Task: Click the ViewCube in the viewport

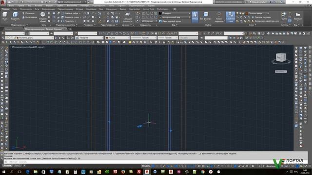Action: coord(281,58)
